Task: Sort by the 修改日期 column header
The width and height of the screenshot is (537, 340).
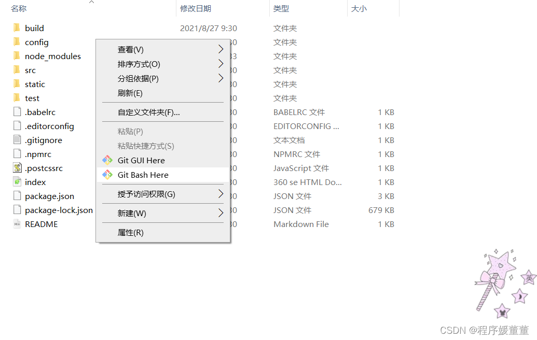Action: pyautogui.click(x=196, y=8)
